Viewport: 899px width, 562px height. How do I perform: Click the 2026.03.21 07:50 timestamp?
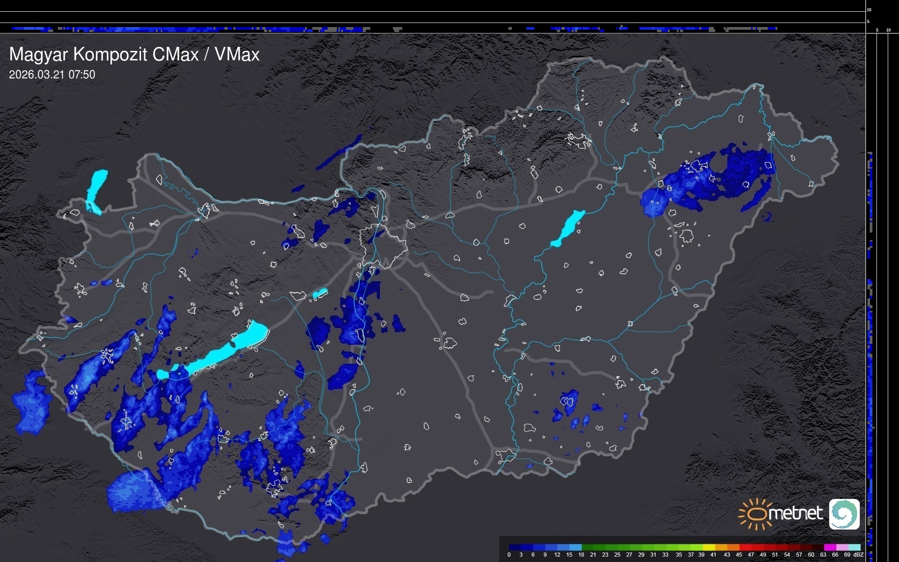click(x=52, y=75)
